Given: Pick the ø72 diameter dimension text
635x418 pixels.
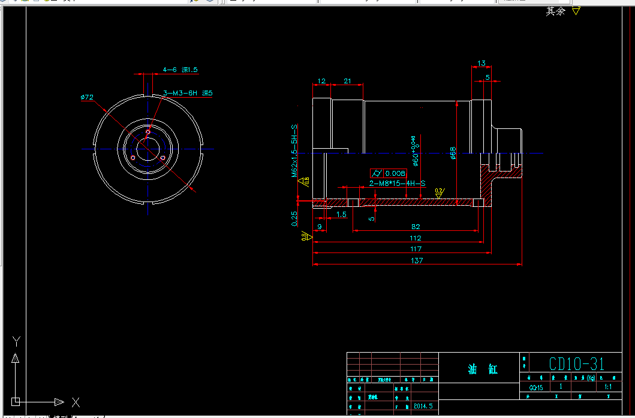Looking at the screenshot, I should click(x=87, y=97).
